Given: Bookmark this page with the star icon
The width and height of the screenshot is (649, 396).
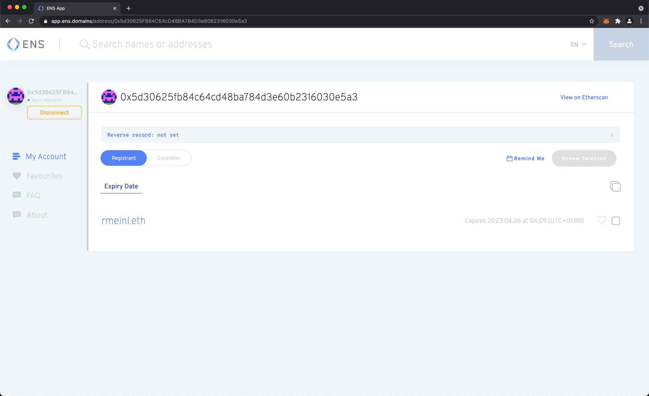Looking at the screenshot, I should click(592, 21).
